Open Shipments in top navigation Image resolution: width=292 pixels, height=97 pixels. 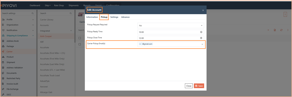click(x=74, y=6)
